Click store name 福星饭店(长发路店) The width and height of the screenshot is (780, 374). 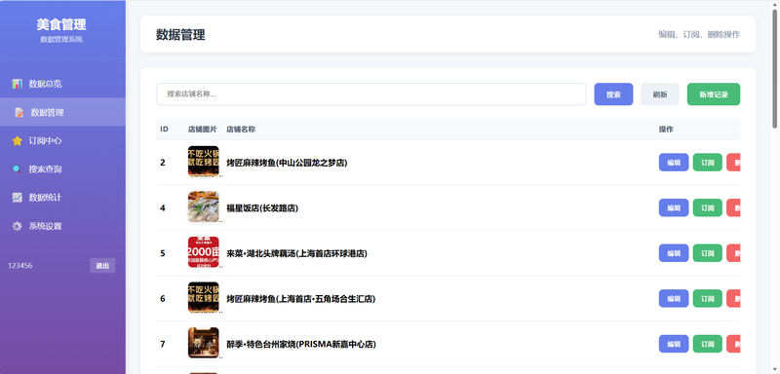[262, 208]
